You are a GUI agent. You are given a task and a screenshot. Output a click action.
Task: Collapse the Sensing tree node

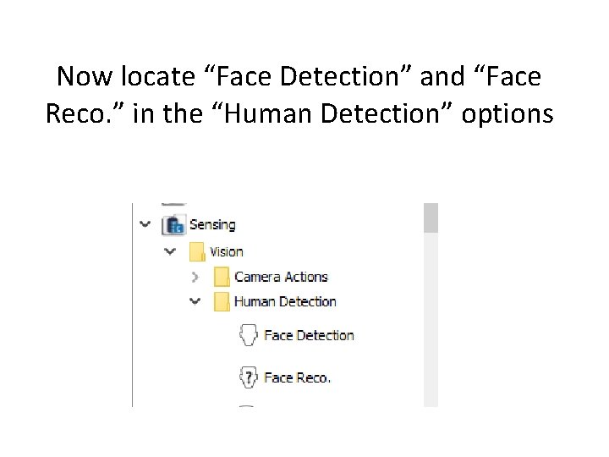pyautogui.click(x=145, y=225)
